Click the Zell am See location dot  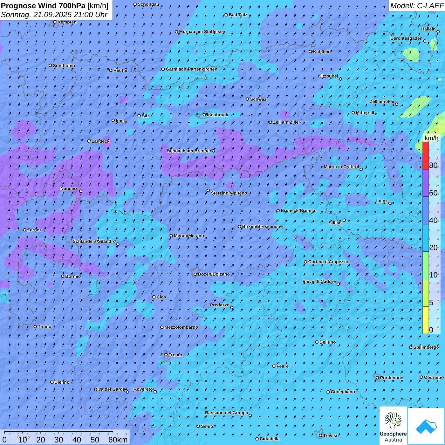396,104
